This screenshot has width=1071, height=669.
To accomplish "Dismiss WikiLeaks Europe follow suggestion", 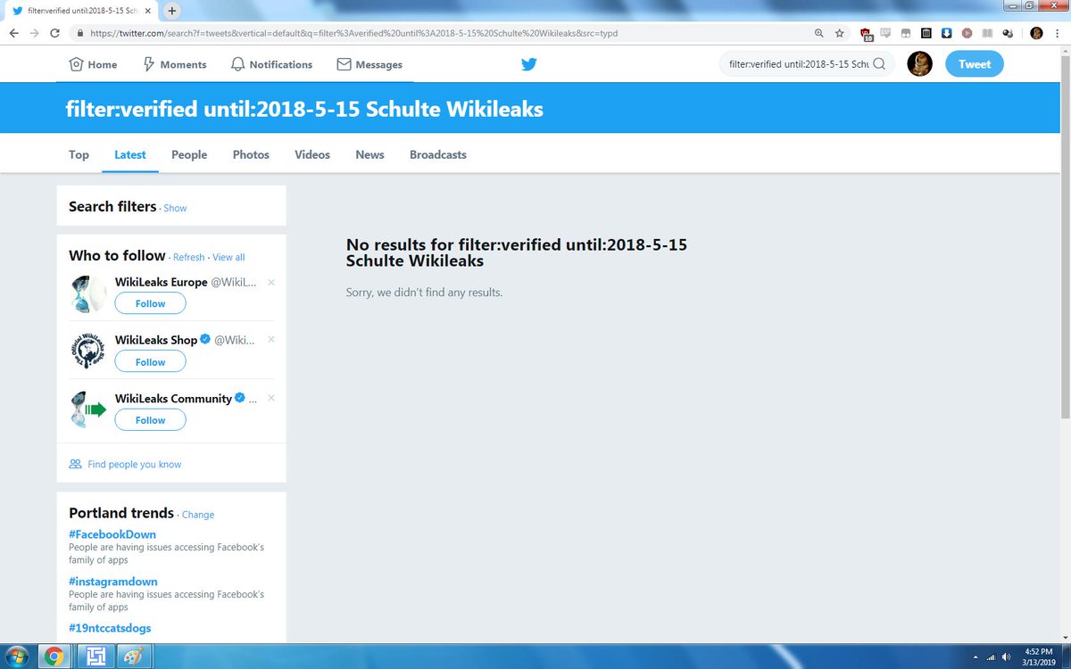I will (271, 282).
